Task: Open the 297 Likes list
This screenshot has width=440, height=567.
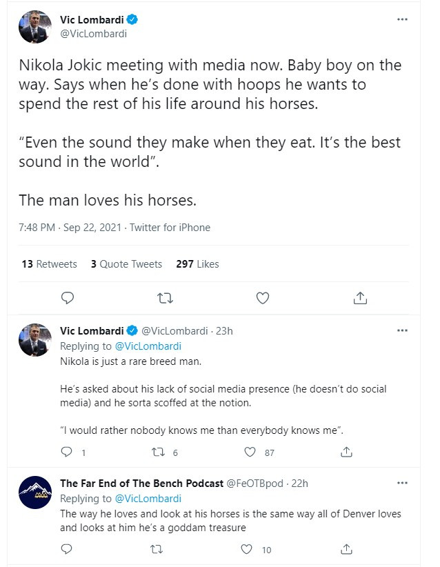Action: (x=197, y=263)
